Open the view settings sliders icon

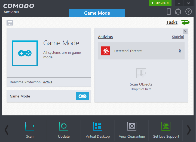coord(10,23)
